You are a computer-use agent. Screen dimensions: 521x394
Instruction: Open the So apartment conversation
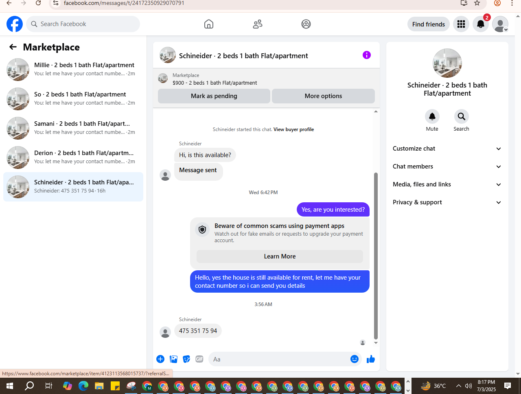click(x=73, y=99)
